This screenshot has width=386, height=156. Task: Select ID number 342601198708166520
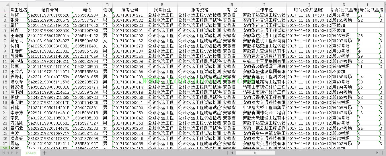point(50,15)
